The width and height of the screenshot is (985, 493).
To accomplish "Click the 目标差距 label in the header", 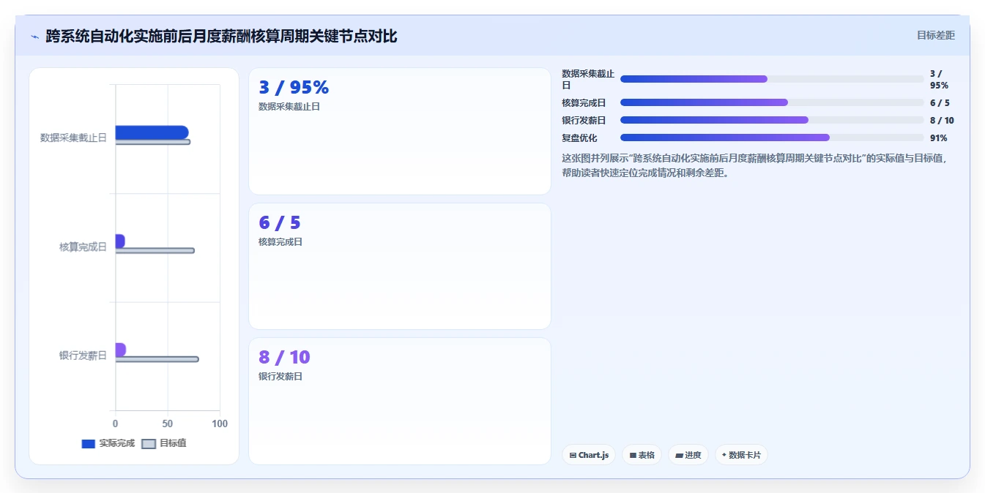I will [936, 35].
